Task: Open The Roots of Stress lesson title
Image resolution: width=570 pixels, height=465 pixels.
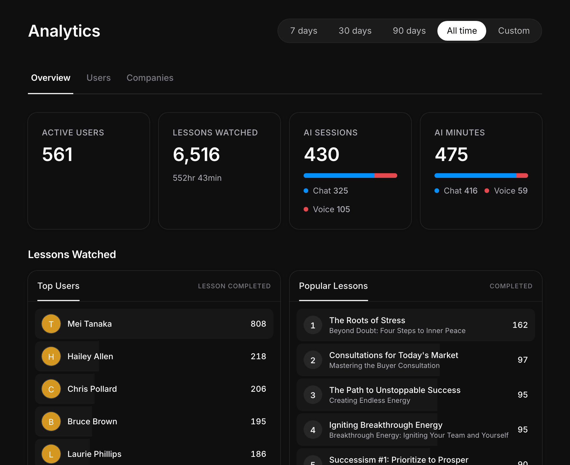Action: (x=367, y=320)
